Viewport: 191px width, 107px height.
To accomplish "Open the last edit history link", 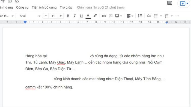I will pos(101,8).
